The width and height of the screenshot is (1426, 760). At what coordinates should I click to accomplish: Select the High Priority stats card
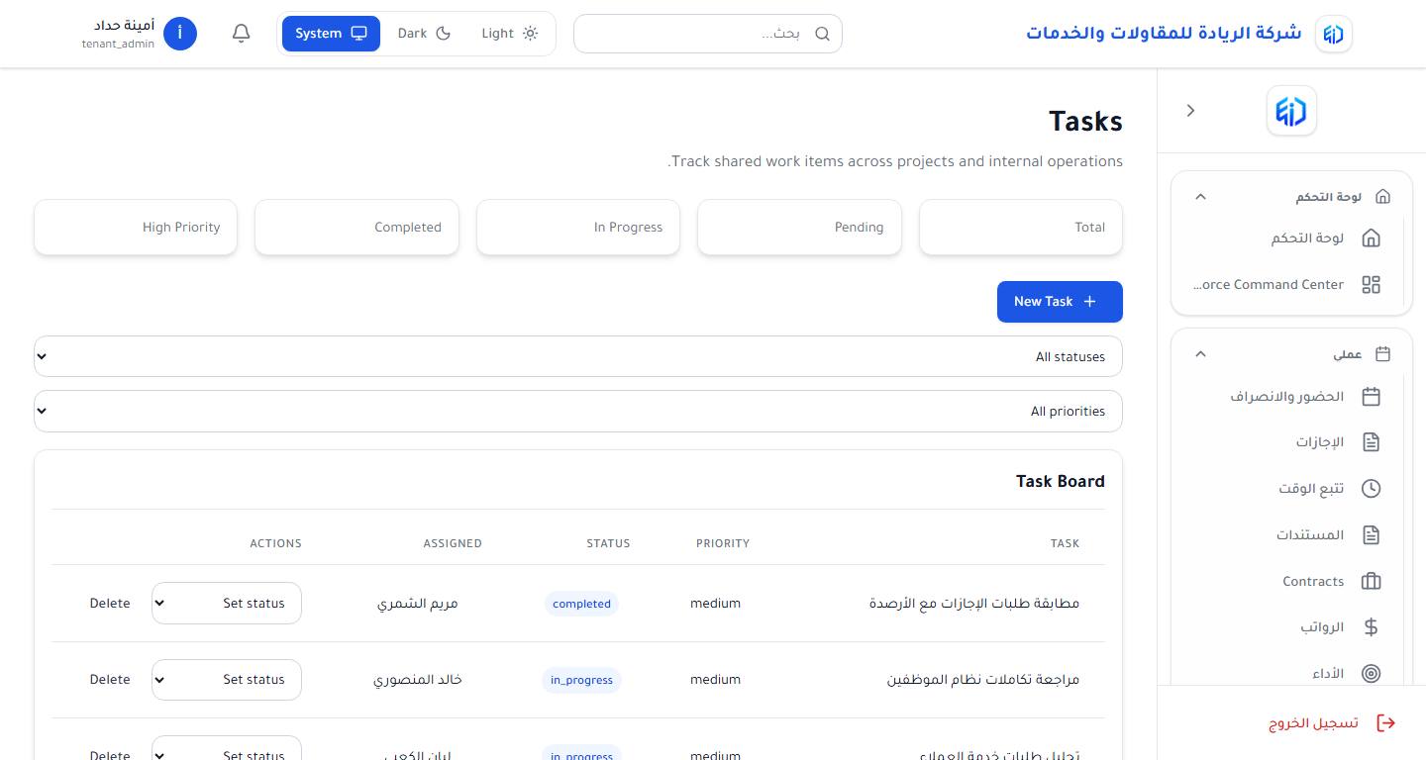click(136, 228)
